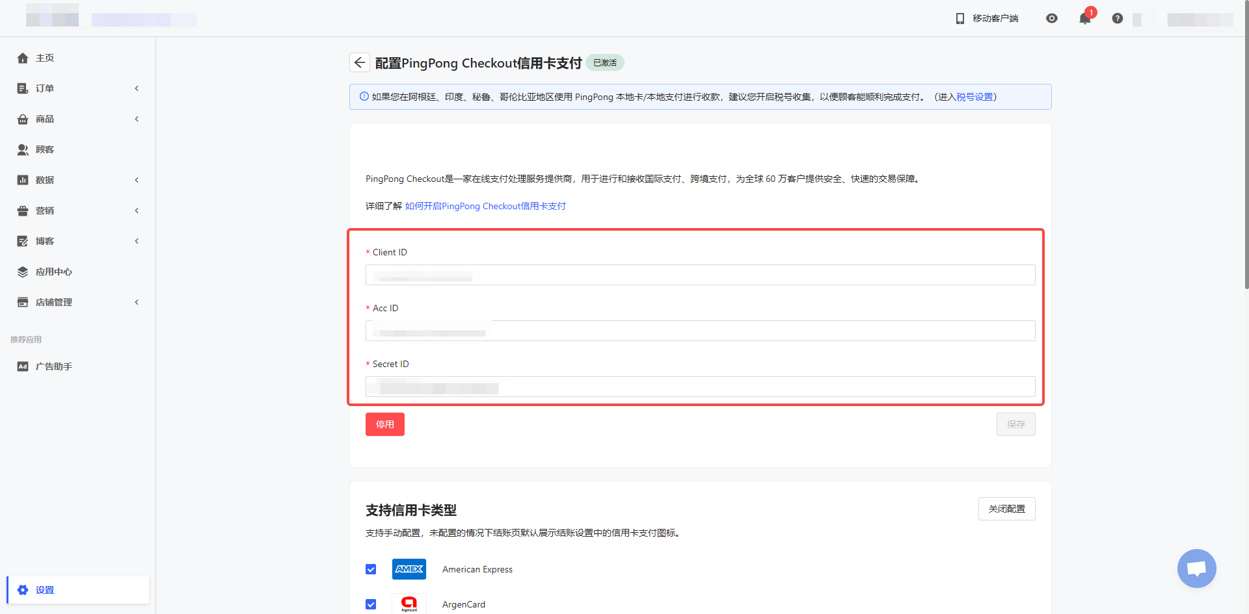Click the page vertical scrollbar

1246,146
